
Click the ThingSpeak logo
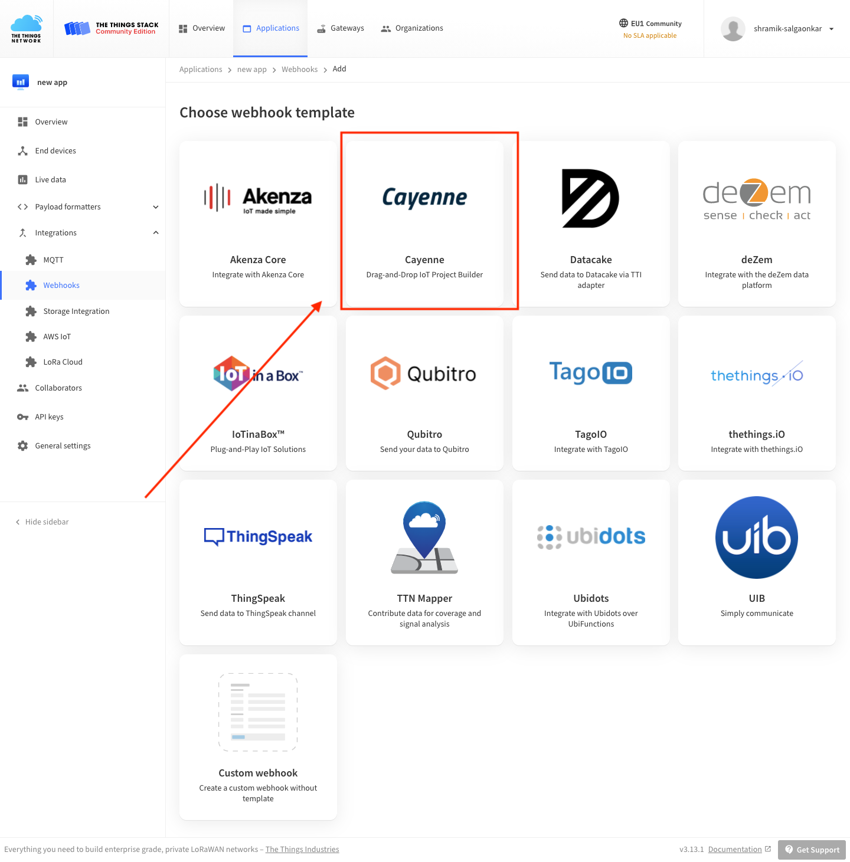(258, 537)
